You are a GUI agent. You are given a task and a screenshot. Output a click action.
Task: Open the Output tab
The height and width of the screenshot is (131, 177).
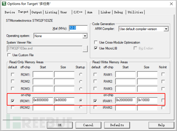(x=37, y=12)
